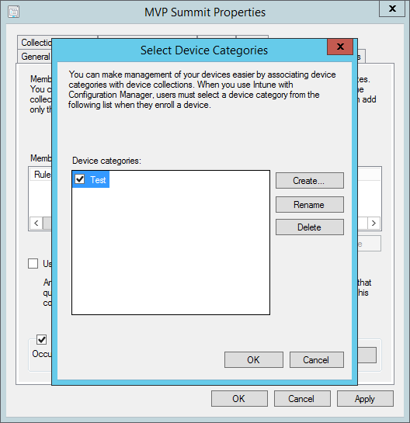Click an empty area of device categories list

coord(171,251)
